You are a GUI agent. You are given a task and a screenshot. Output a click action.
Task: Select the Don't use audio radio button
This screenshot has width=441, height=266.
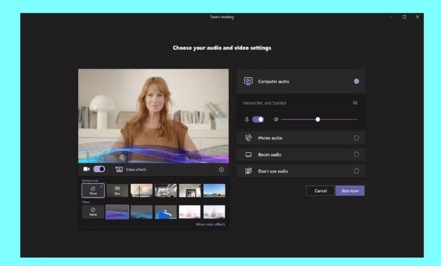click(356, 171)
